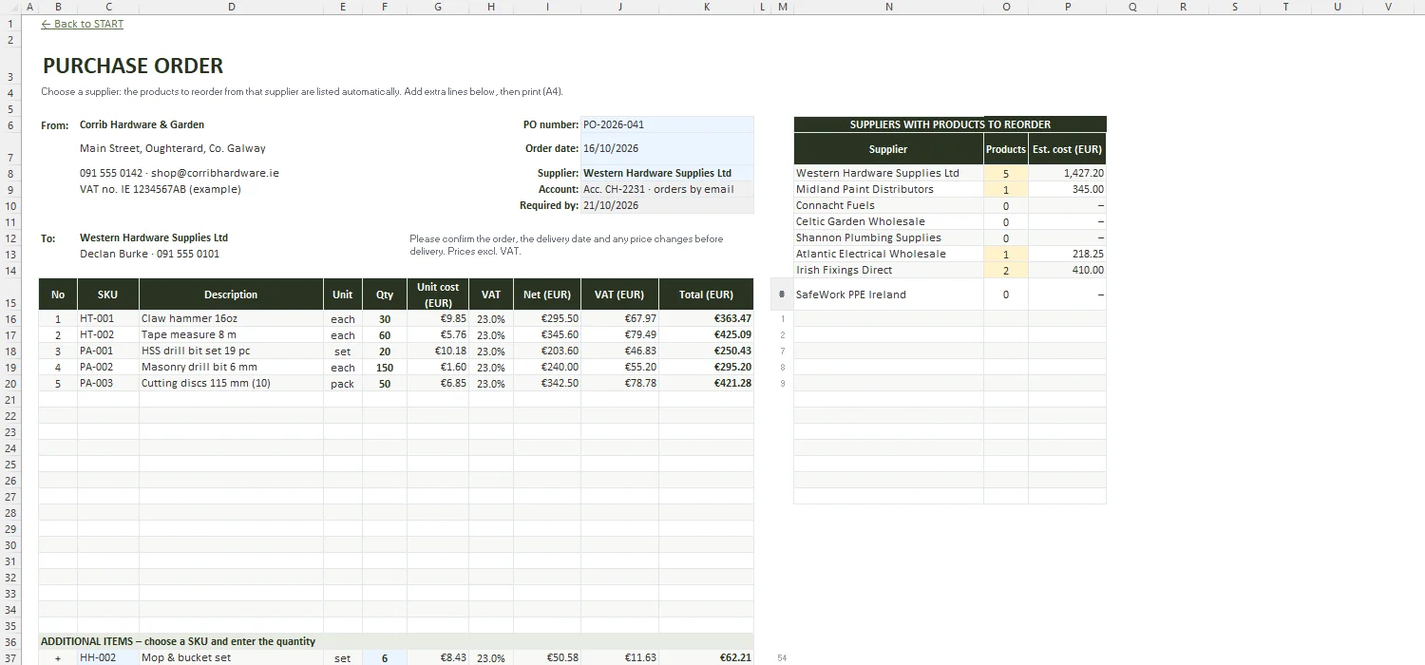Viewport: 1425px width, 665px height.
Task: Click the 'Corrib Hardware & Garden' company name
Action: point(142,124)
